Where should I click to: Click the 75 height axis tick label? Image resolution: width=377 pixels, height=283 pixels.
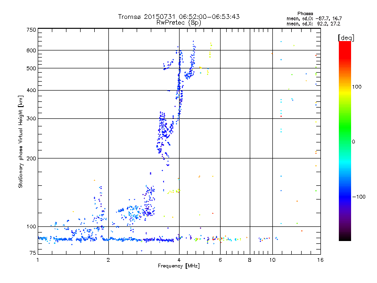click(x=33, y=253)
